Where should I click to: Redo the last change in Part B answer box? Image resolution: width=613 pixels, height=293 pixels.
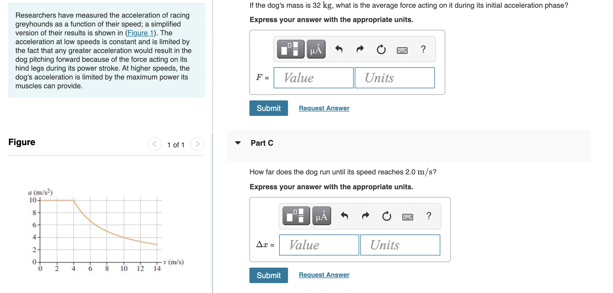[360, 50]
